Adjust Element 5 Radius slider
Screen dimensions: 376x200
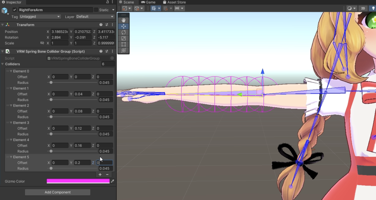pyautogui.click(x=73, y=168)
